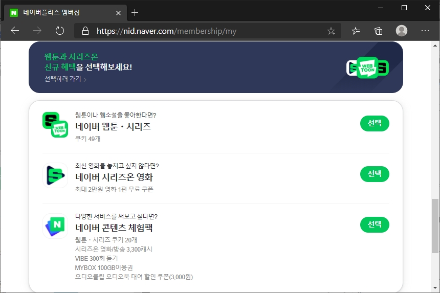Click the VIBE 300회 듣기 line
This screenshot has height=293, width=440.
pos(96,259)
